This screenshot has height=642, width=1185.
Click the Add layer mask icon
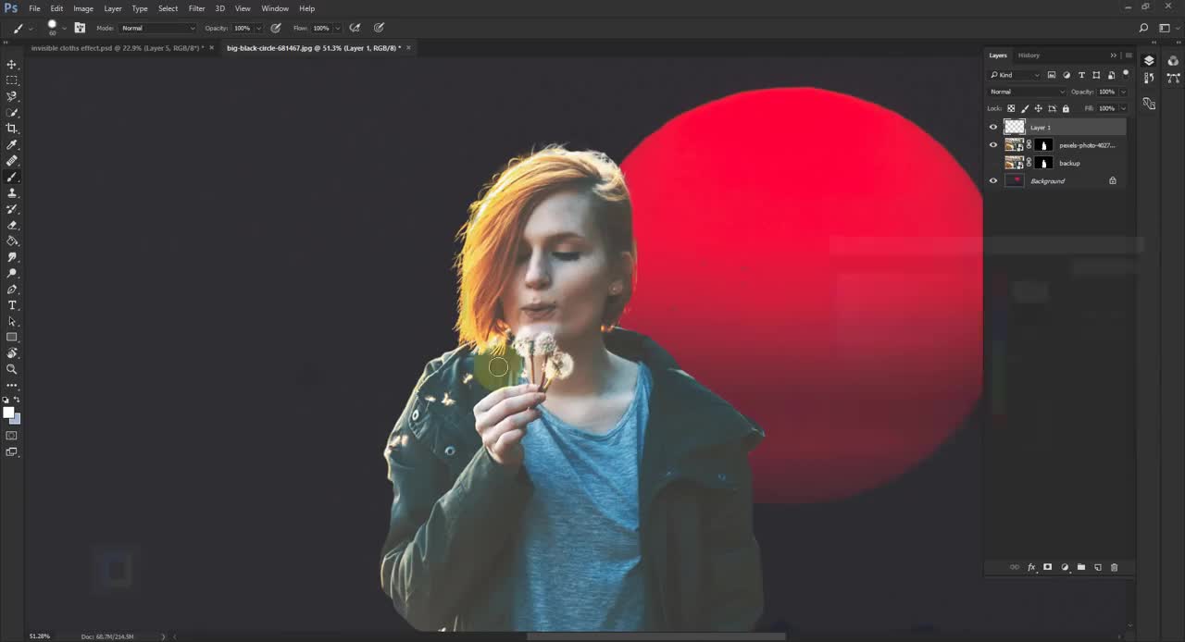click(x=1047, y=567)
